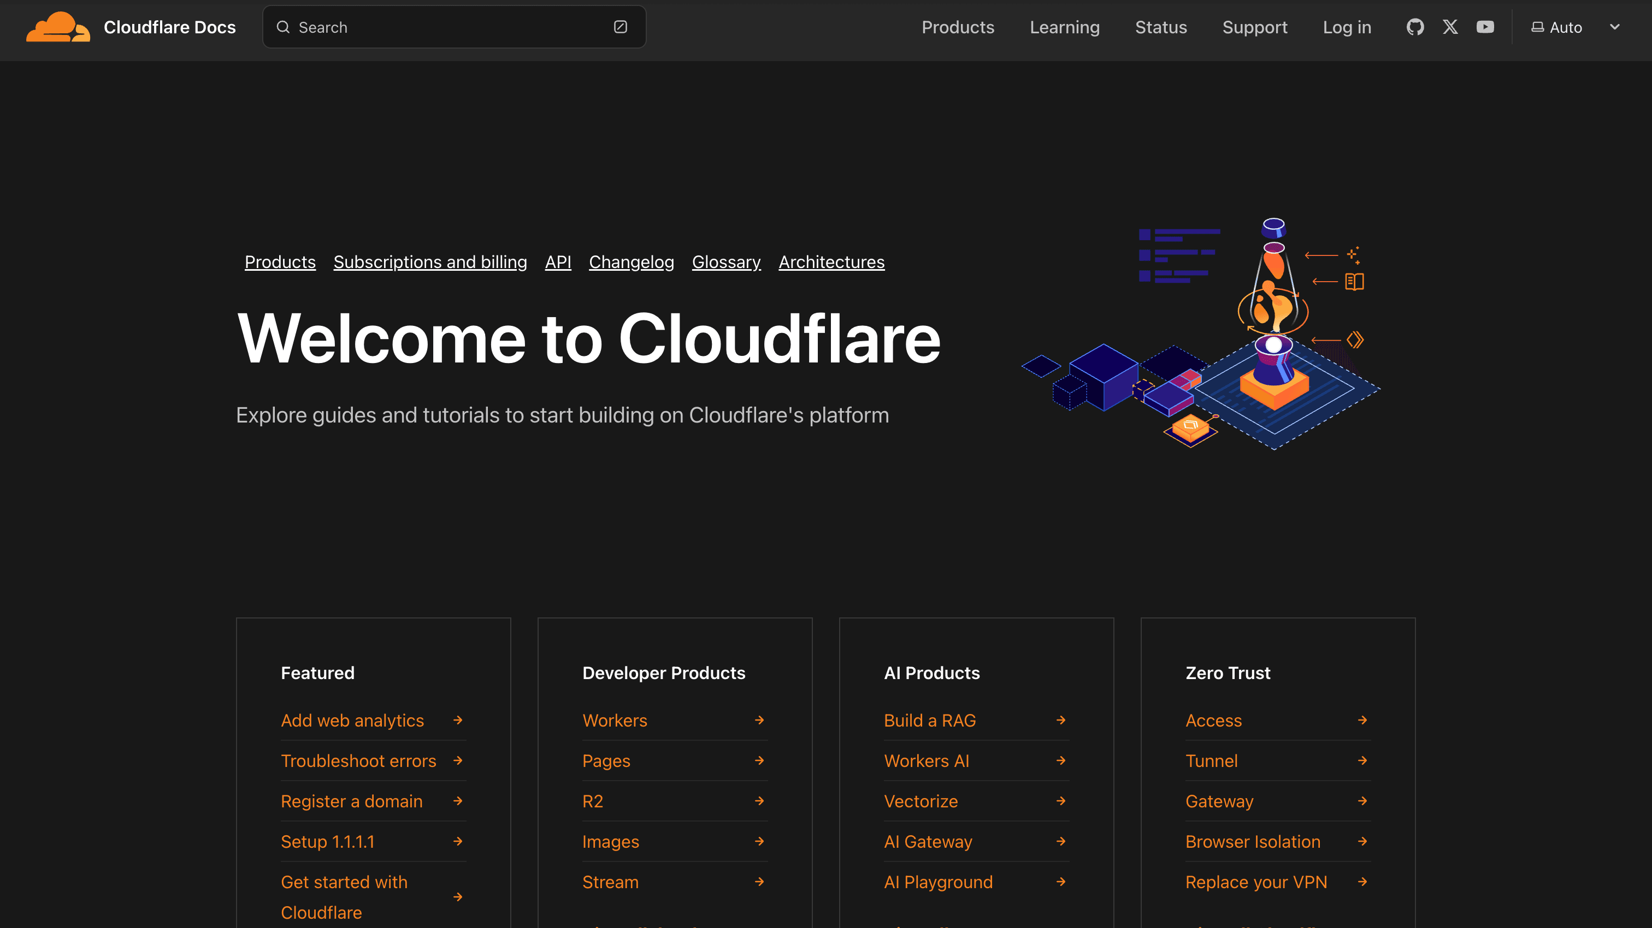Open the AI Playground link
Viewport: 1652px width, 928px height.
(x=938, y=882)
